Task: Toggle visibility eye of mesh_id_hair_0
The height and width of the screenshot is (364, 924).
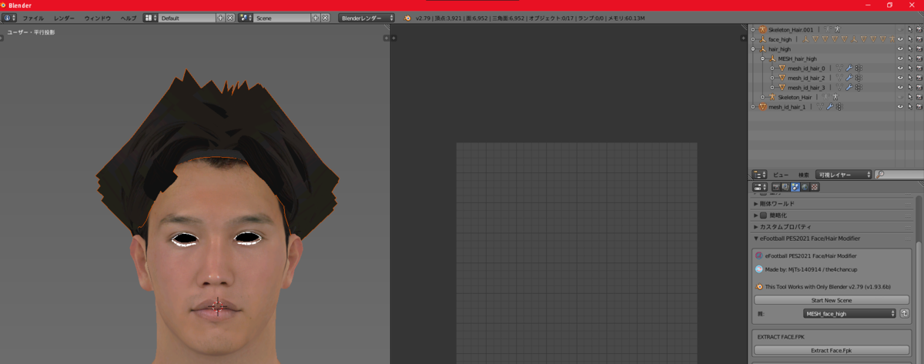Action: point(899,68)
